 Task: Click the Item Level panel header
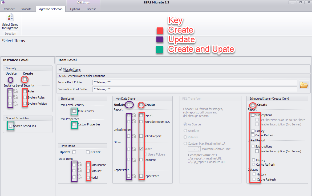[x=184, y=60]
